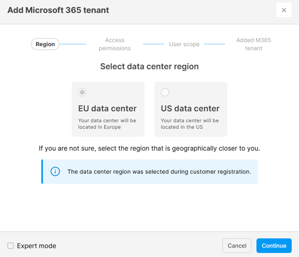
Task: Click the customer registration notice text
Action: tap(159, 171)
